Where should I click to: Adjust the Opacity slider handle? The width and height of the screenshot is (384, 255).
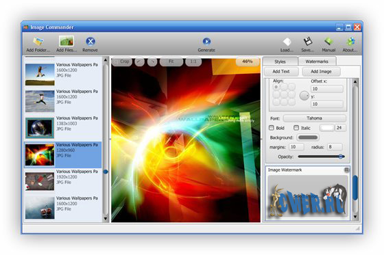point(341,157)
